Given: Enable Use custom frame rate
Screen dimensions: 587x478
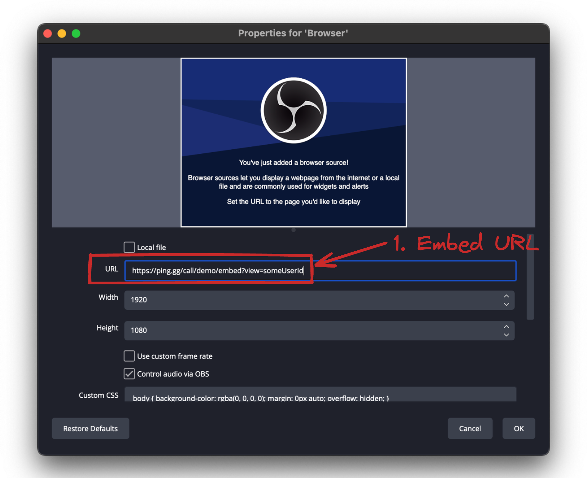Looking at the screenshot, I should (x=129, y=356).
